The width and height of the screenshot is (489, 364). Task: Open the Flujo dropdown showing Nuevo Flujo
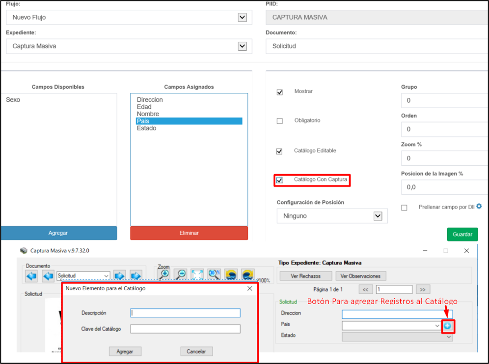pyautogui.click(x=242, y=18)
